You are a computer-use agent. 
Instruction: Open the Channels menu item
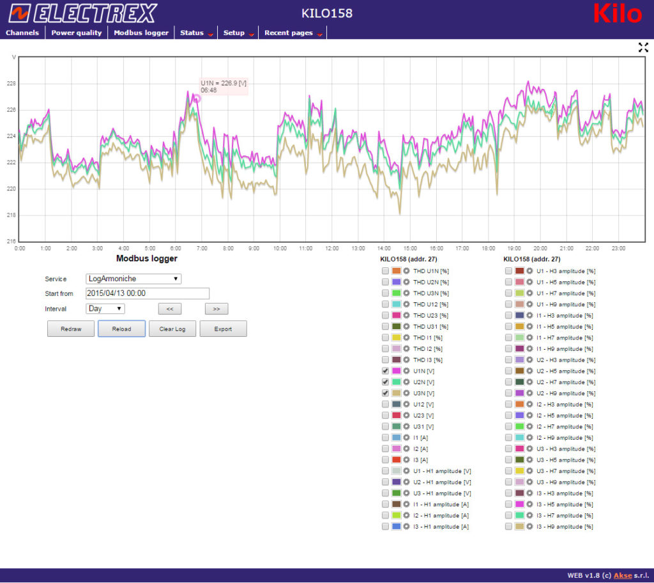point(22,33)
